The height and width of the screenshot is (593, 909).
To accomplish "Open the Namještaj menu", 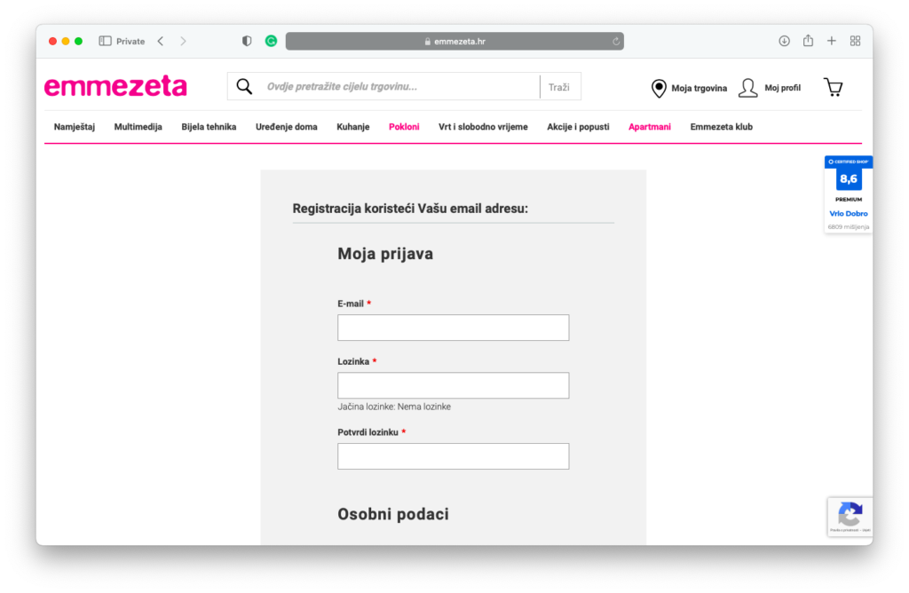I will (x=75, y=127).
